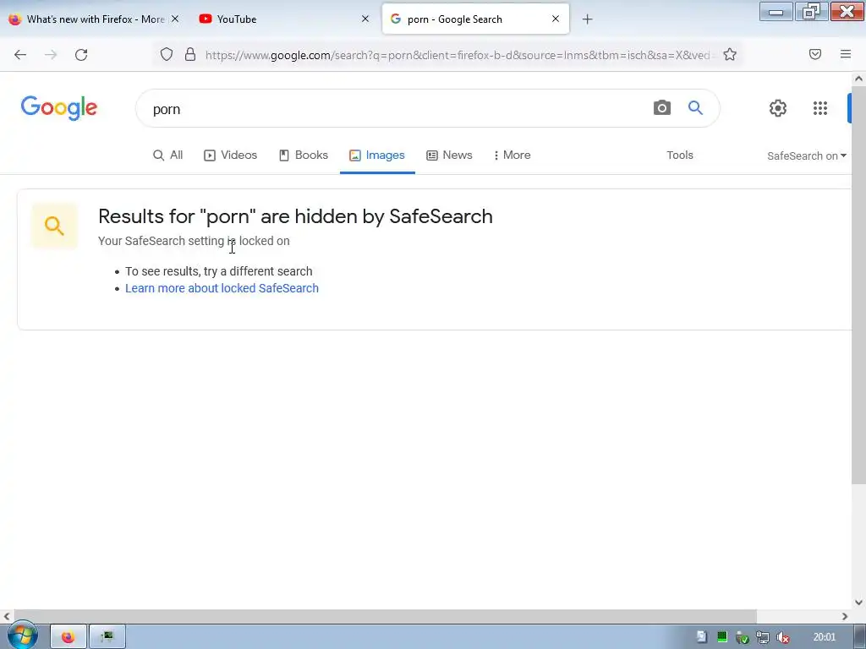Open the Firefox hamburger menu

tap(845, 54)
